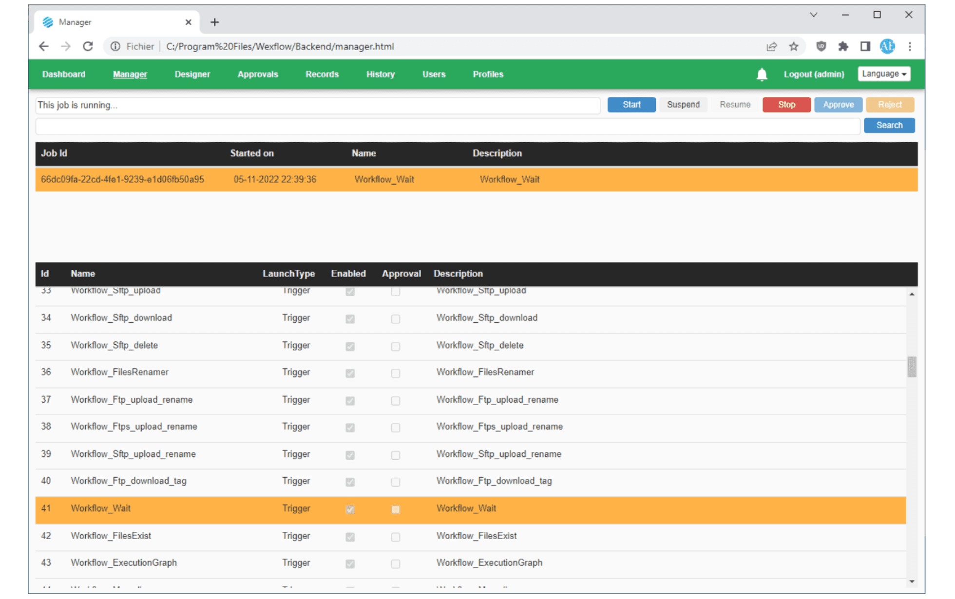Viewport: 955px width, 599px height.
Task: Click the LaunchType column header
Action: [288, 274]
